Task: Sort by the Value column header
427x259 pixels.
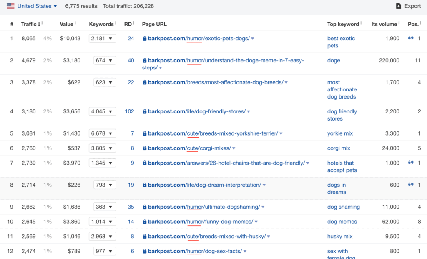Action: tap(66, 24)
